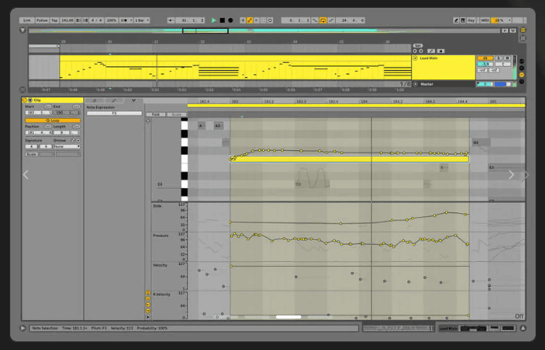545x350 pixels.
Task: Arm the Lead Main track for recording
Action: click(x=506, y=58)
